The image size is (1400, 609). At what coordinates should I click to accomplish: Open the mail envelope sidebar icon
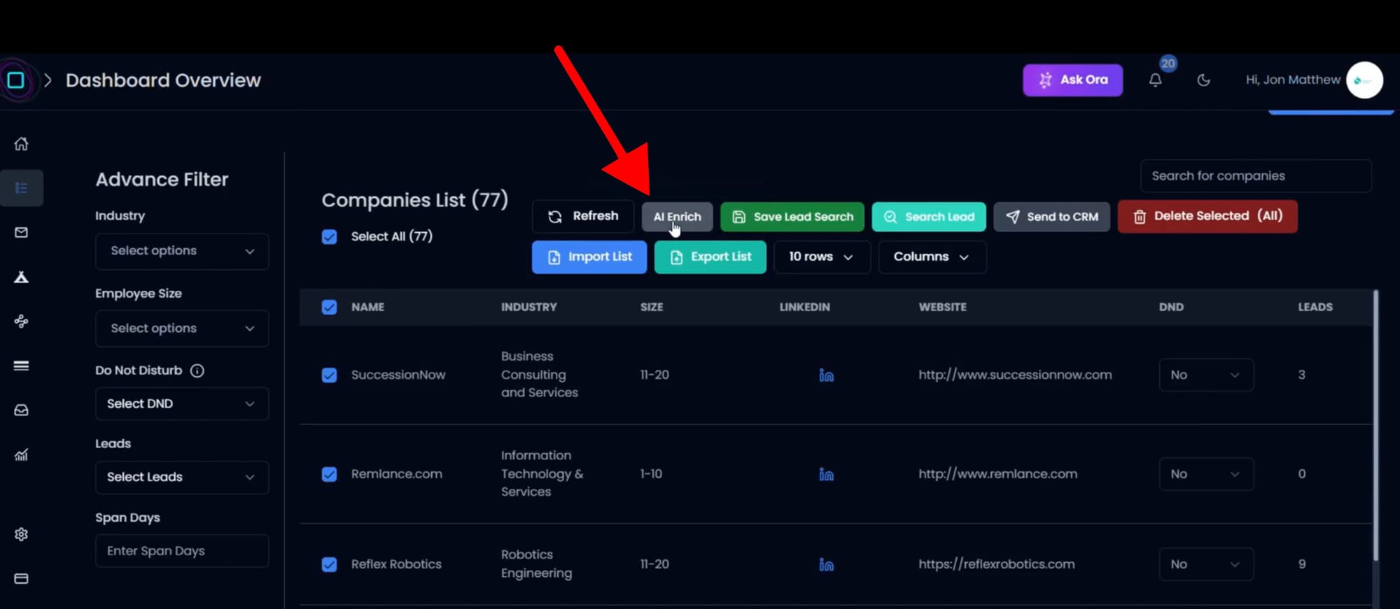tap(22, 232)
